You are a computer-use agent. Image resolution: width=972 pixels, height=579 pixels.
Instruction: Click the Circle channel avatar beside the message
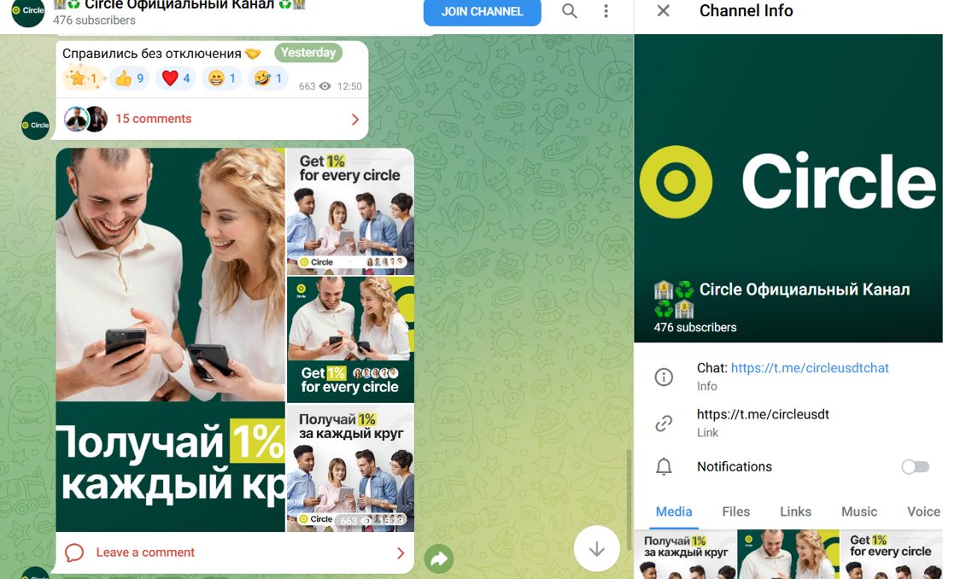click(x=35, y=126)
